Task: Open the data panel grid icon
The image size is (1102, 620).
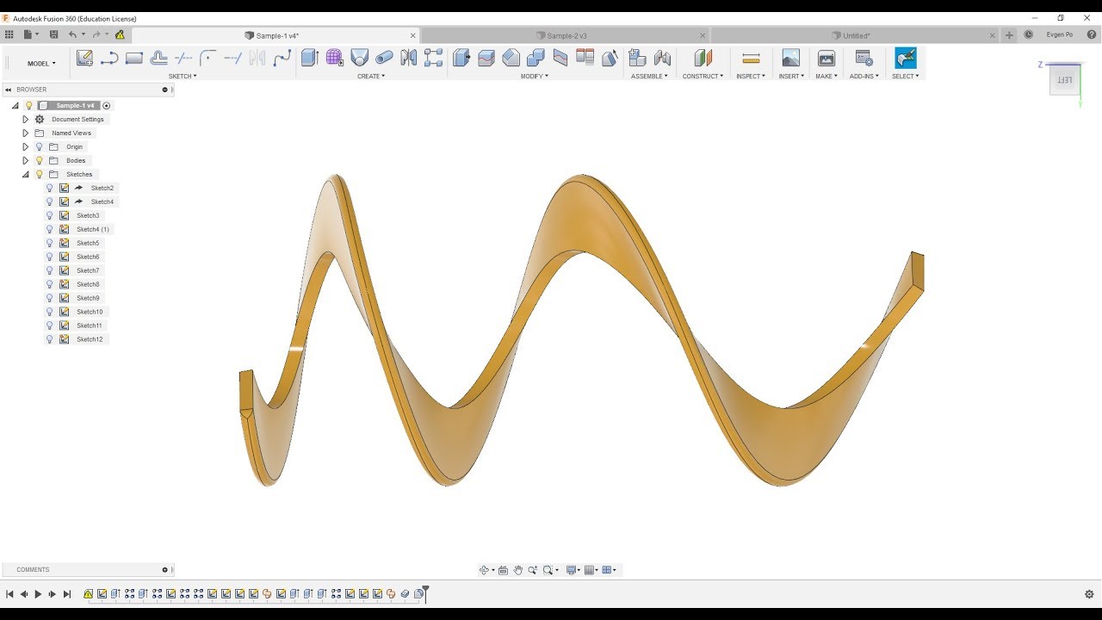Action: [x=9, y=34]
